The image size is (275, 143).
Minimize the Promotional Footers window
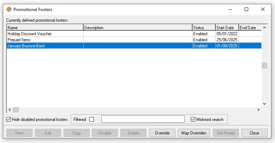(x=230, y=10)
